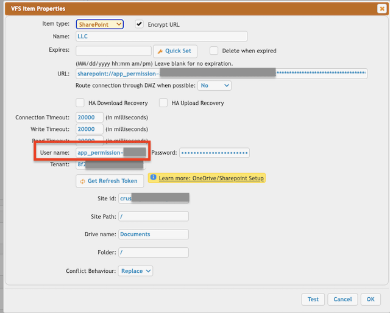Click the Test button
The width and height of the screenshot is (390, 313).
coord(313,300)
